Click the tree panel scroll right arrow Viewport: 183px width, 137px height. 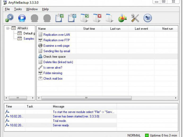33,98
